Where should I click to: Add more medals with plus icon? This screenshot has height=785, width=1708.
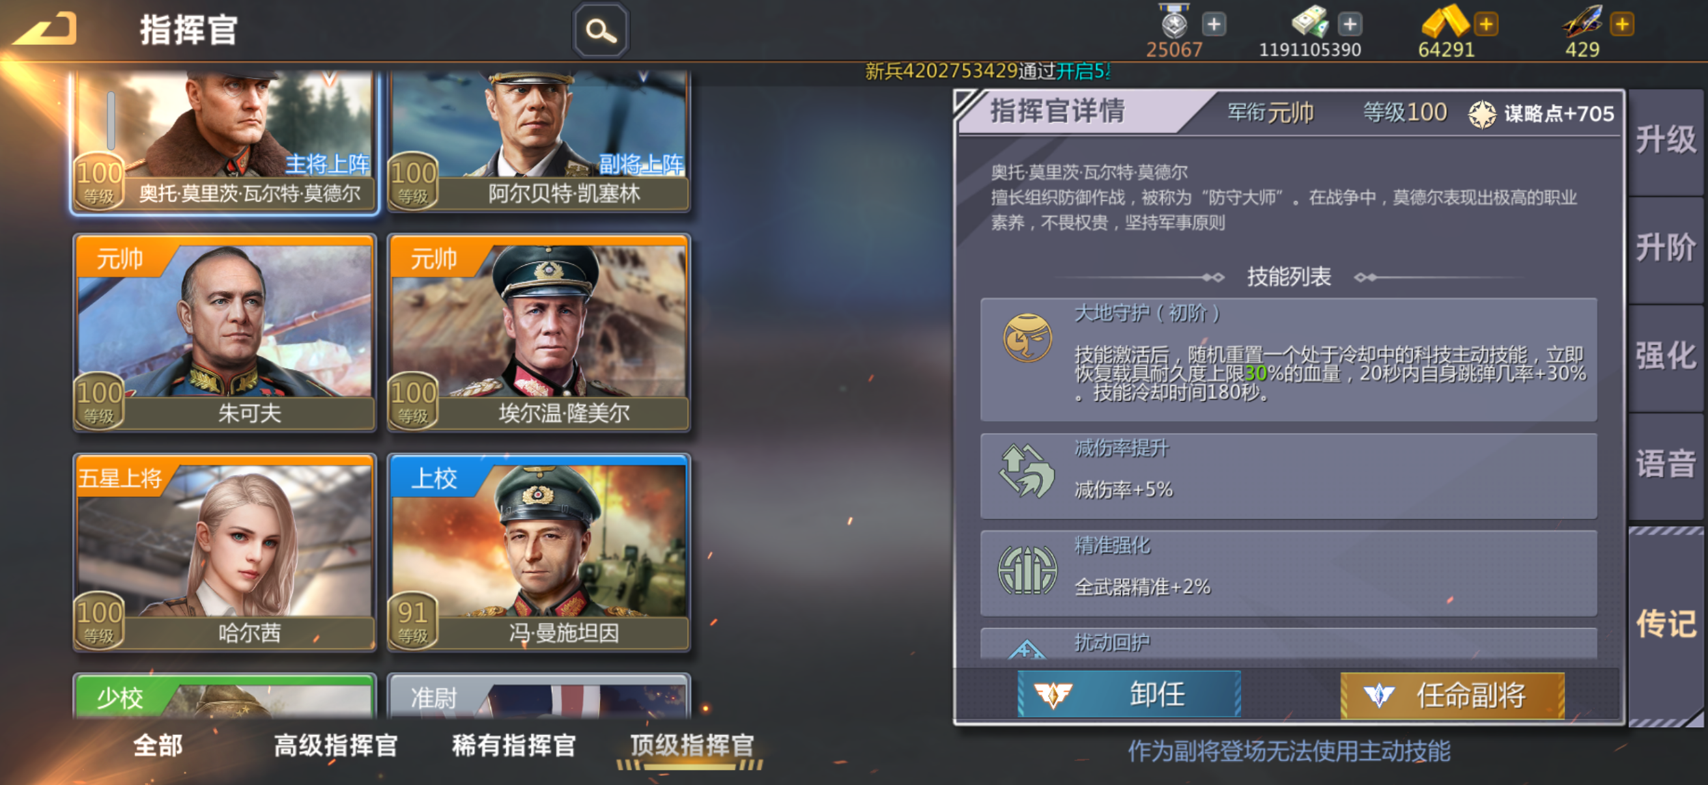click(x=1214, y=25)
